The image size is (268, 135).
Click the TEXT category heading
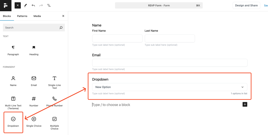(x=6, y=36)
